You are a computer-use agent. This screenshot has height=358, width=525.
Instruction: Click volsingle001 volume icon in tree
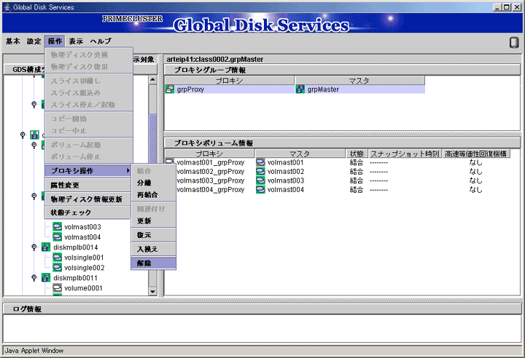pos(58,258)
